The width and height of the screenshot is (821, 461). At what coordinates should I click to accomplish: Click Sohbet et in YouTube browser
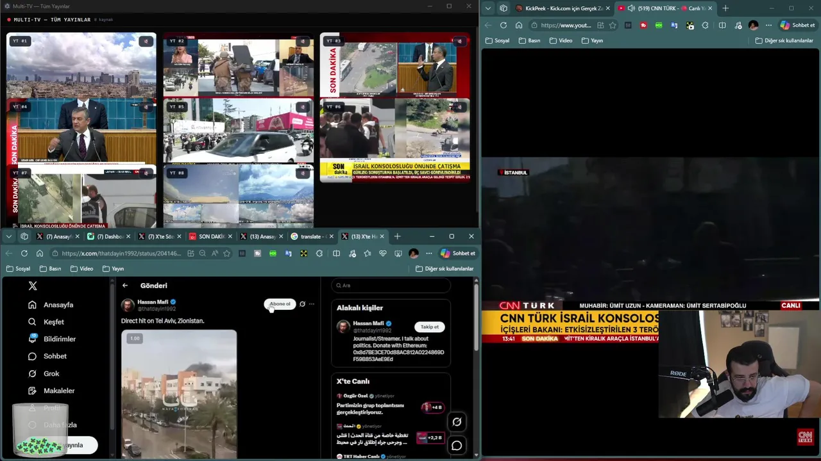[797, 26]
